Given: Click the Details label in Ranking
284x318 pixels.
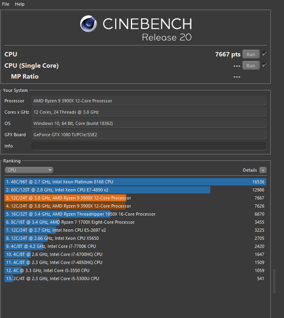Looking at the screenshot, I should 250,170.
